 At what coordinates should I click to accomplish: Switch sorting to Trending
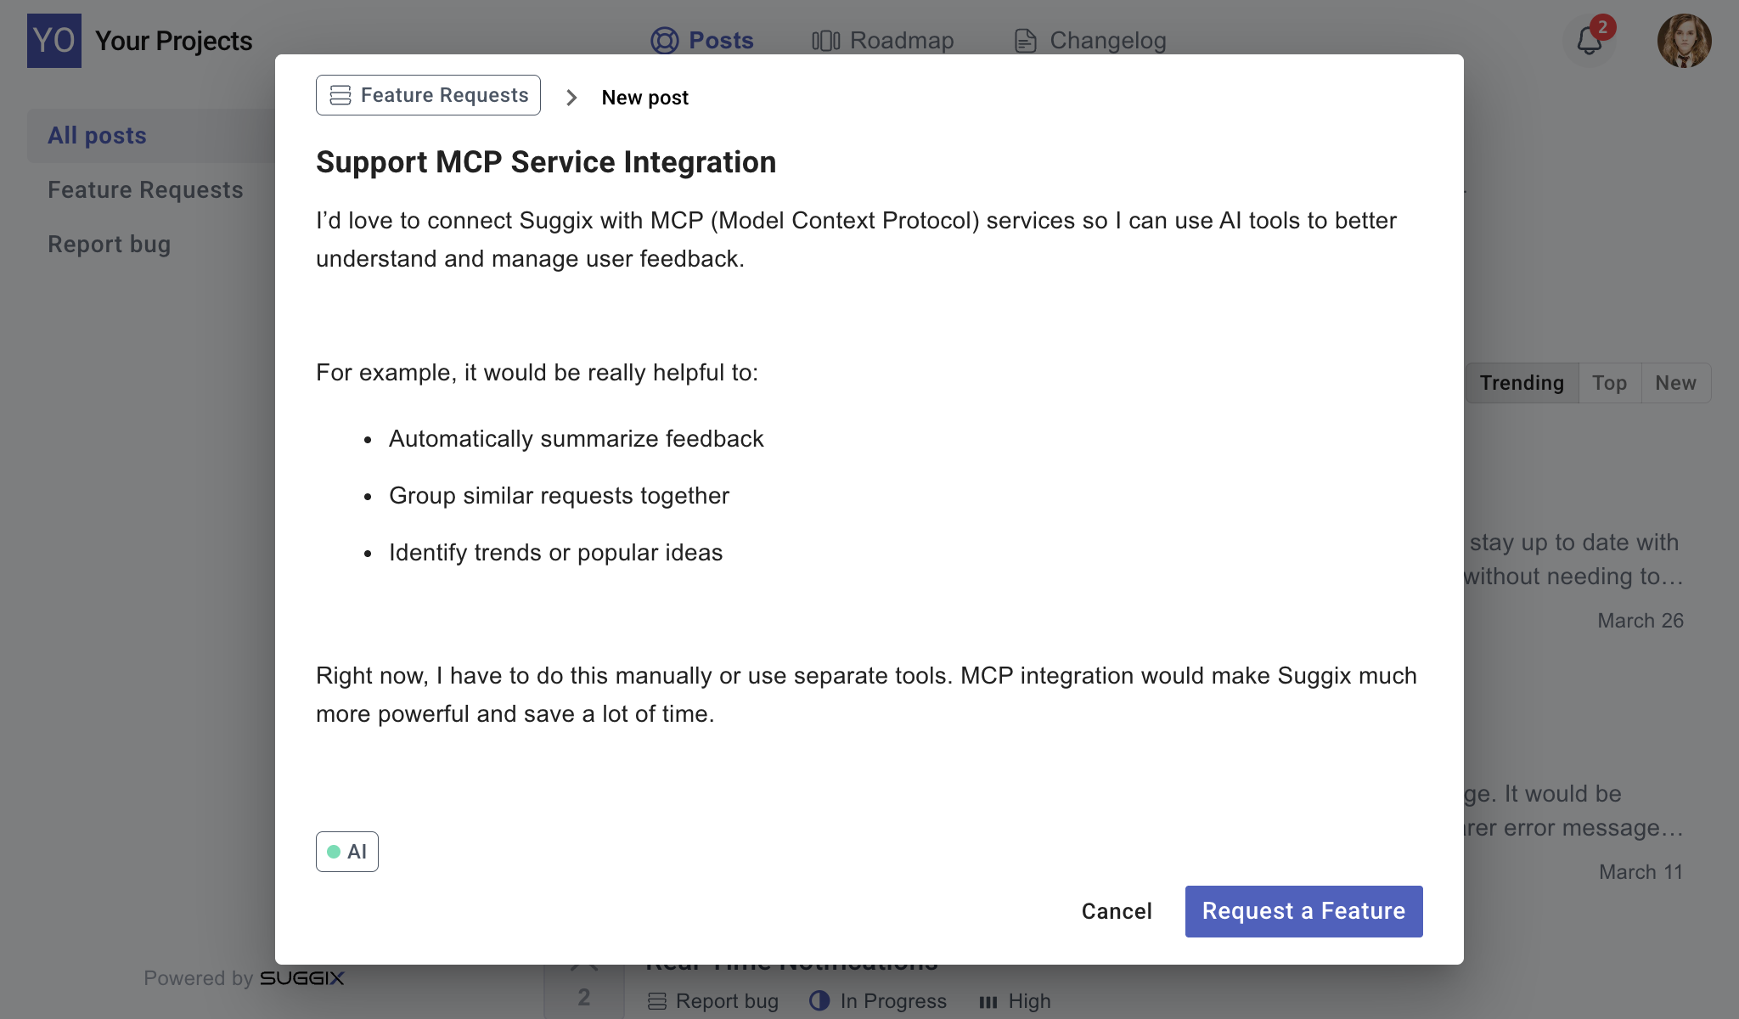coord(1522,383)
